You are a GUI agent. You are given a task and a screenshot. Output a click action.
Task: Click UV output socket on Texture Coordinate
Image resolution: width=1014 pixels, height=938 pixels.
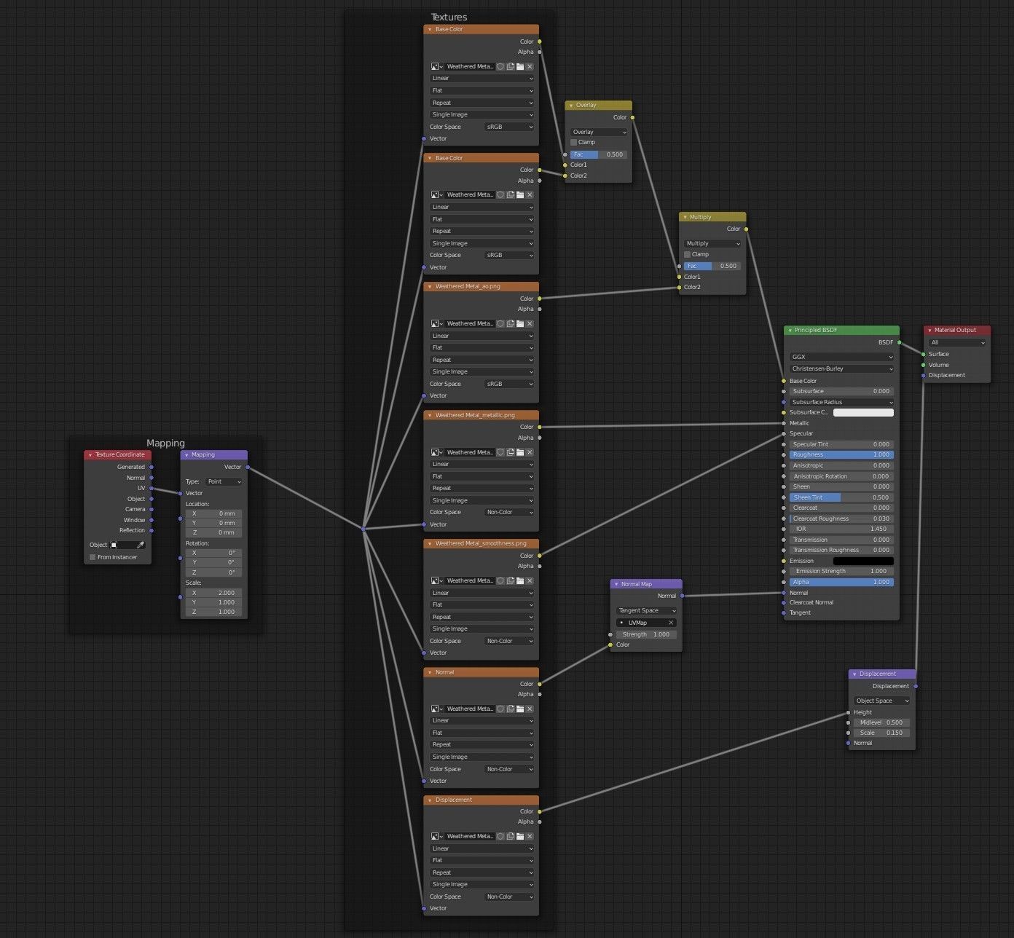click(x=152, y=488)
